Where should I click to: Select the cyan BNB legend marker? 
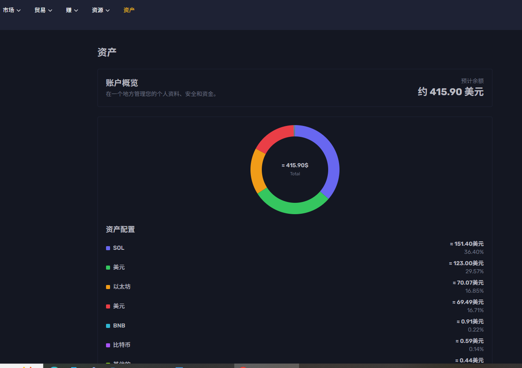tap(108, 325)
